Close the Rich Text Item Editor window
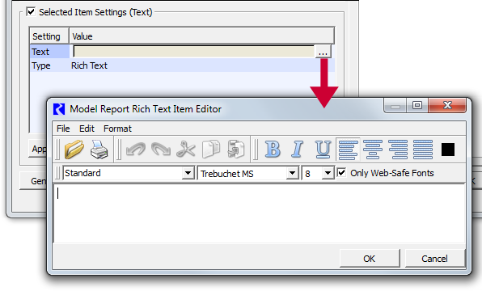This screenshot has width=482, height=291. pos(447,105)
